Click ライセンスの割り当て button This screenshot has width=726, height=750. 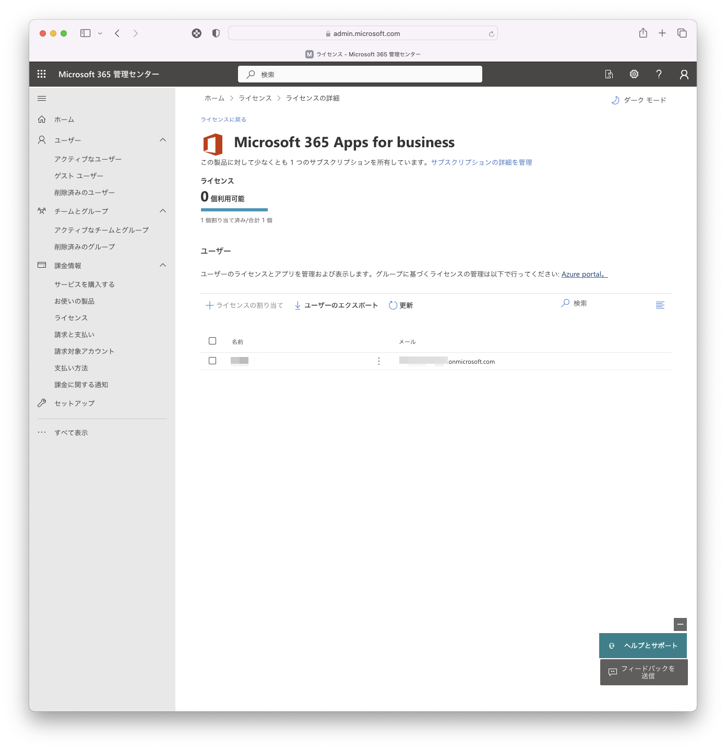[244, 305]
